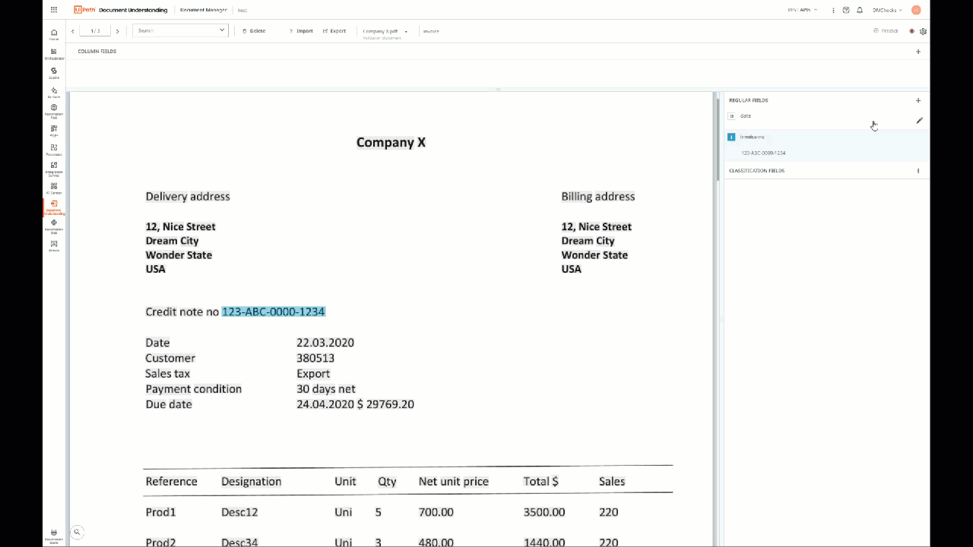The height and width of the screenshot is (547, 973).
Task: Click the help question mark icon
Action: coord(846,10)
